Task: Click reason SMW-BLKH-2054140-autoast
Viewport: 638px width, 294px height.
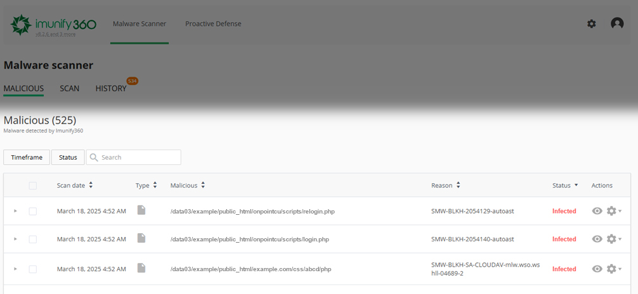Action: [x=472, y=240]
